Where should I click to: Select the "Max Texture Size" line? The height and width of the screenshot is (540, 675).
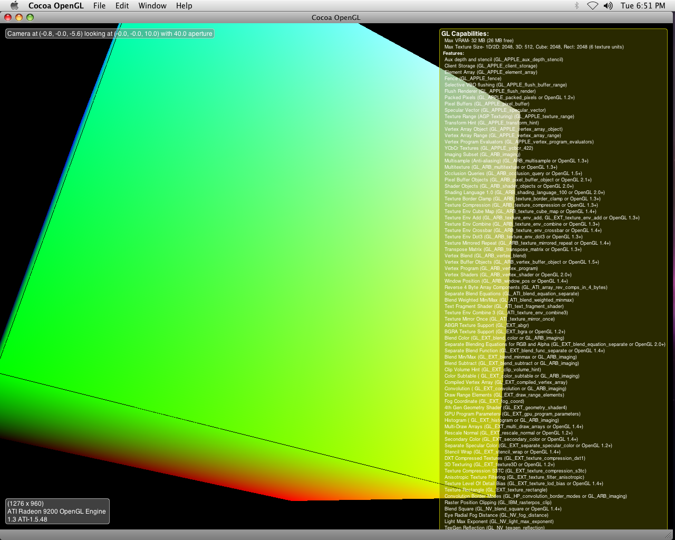[x=534, y=47]
